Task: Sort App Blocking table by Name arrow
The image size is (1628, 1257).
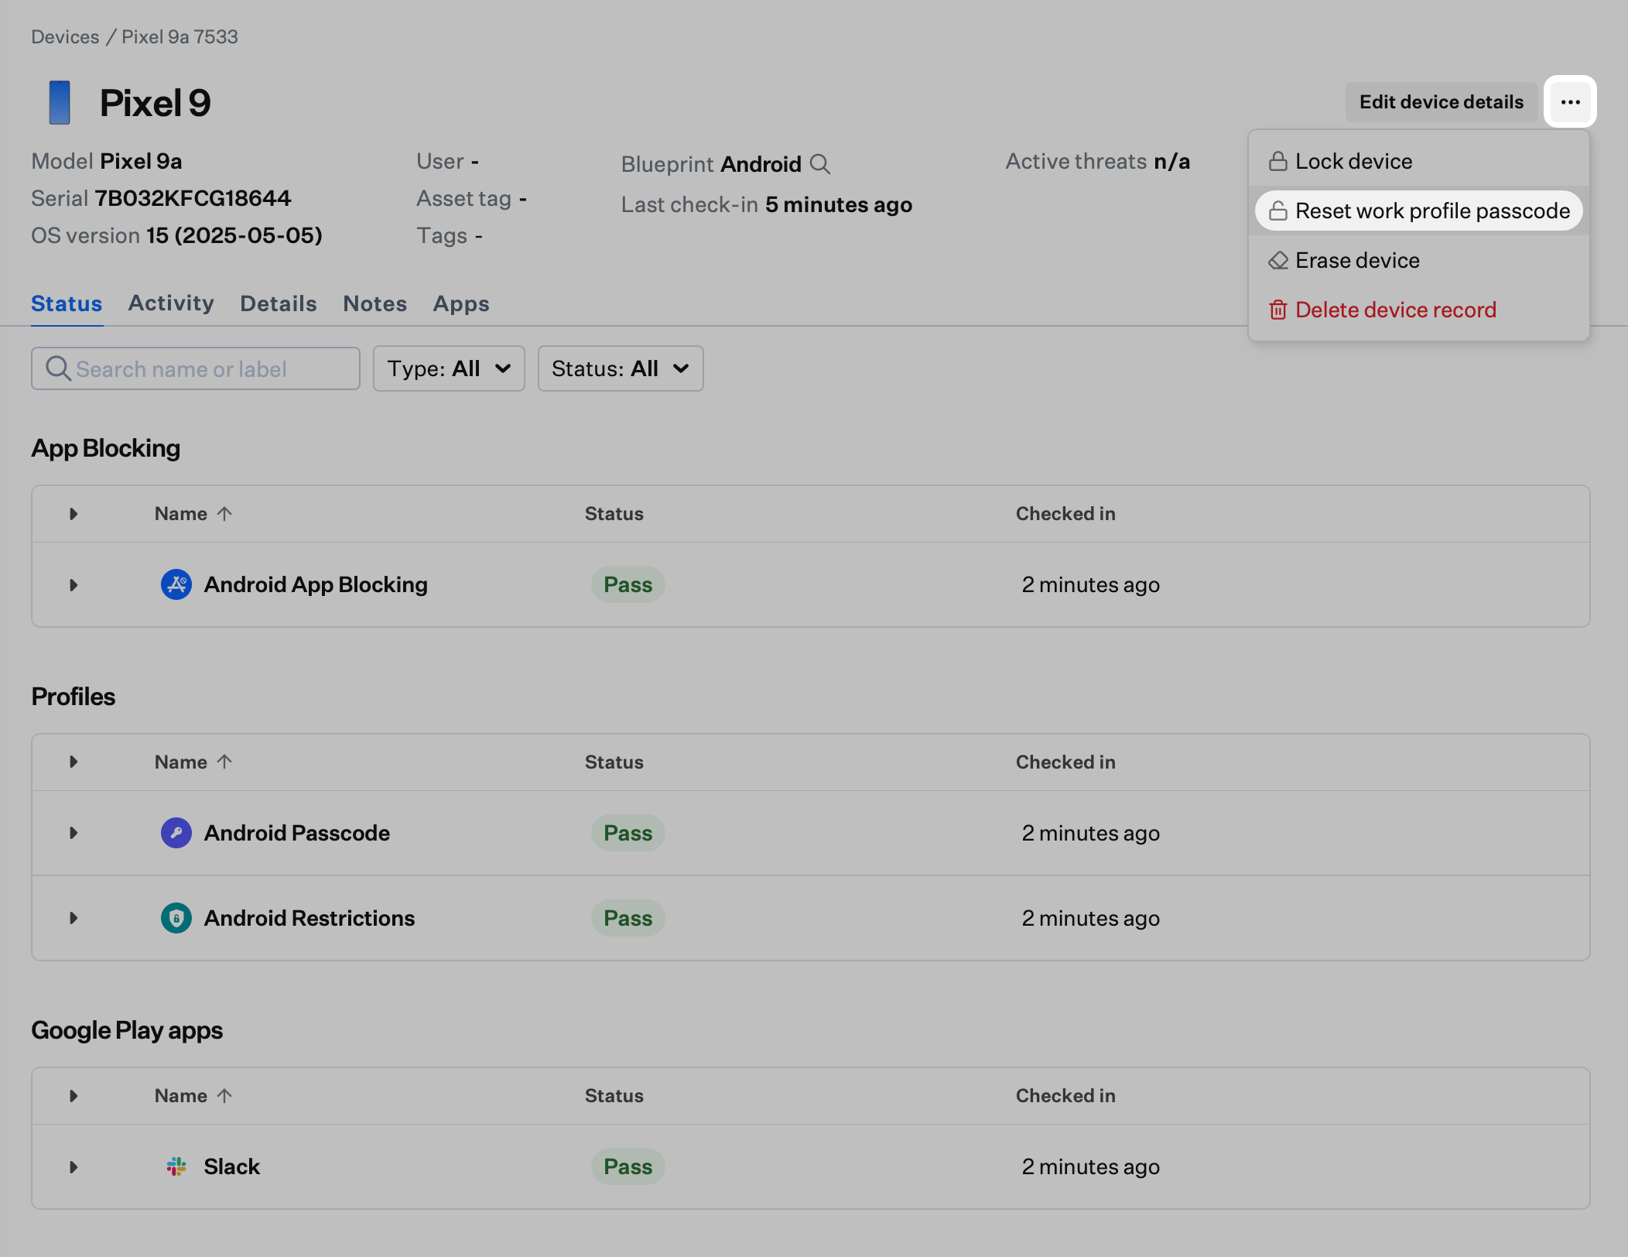Action: [224, 514]
